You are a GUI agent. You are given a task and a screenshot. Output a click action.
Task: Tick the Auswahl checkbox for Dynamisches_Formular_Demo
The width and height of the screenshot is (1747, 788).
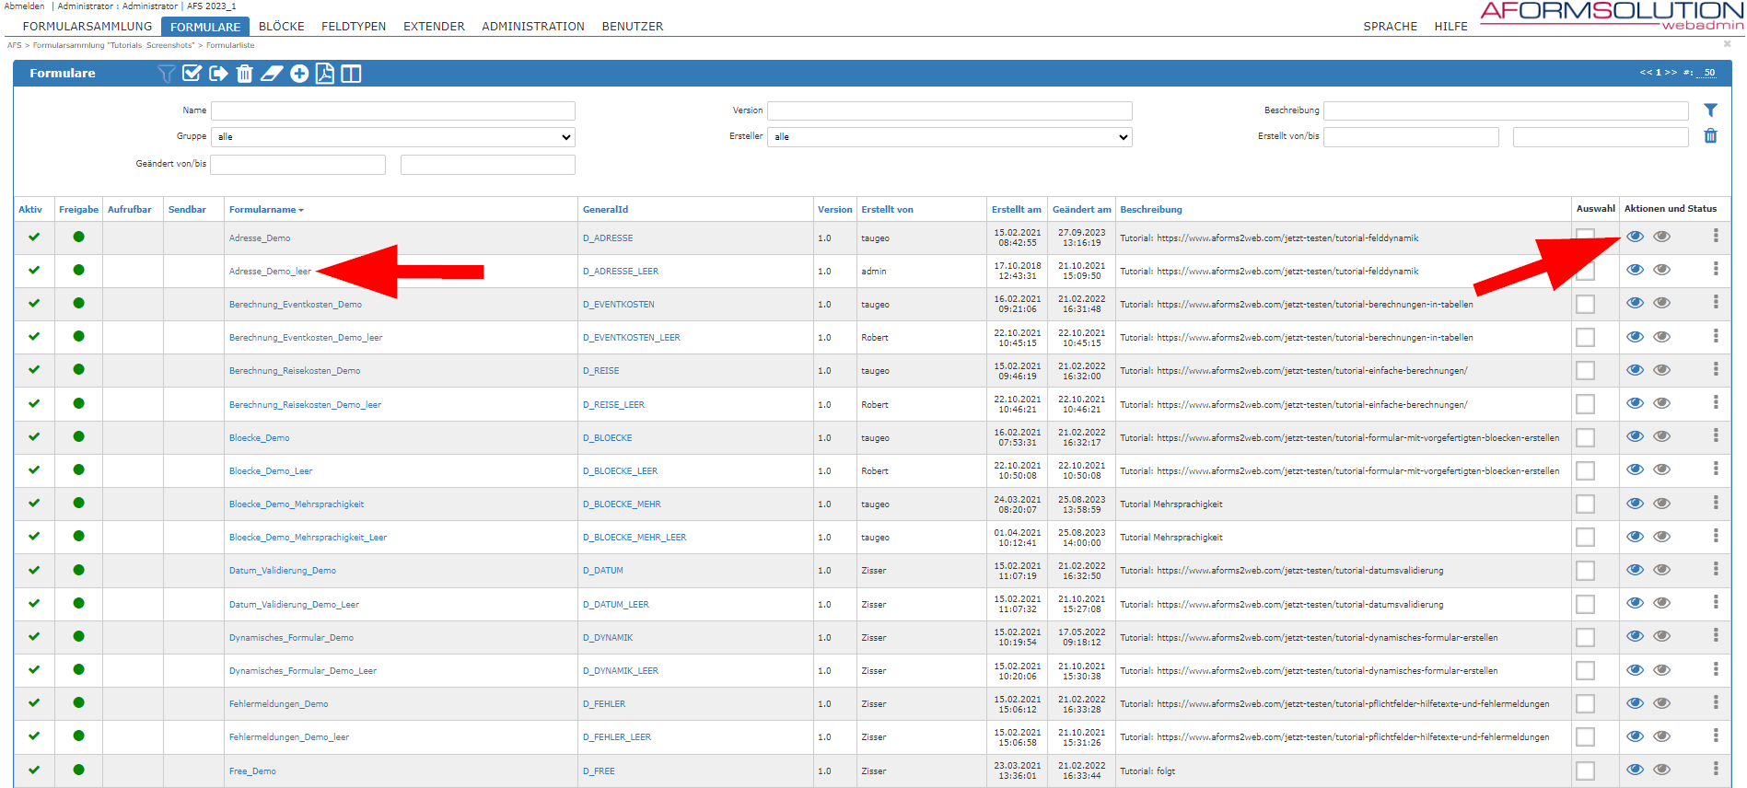1585,638
